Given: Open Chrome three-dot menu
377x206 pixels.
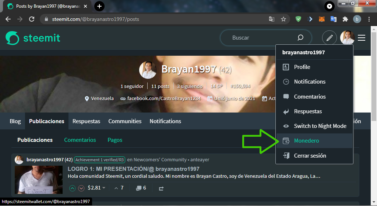Looking at the screenshot, I should [x=369, y=19].
